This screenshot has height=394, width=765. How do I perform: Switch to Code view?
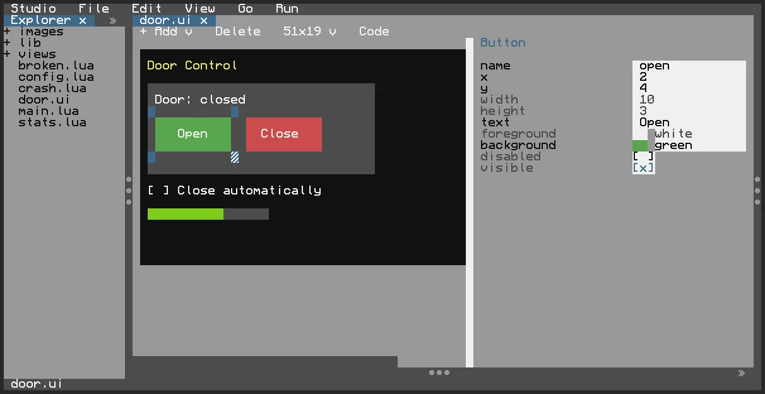pos(374,32)
